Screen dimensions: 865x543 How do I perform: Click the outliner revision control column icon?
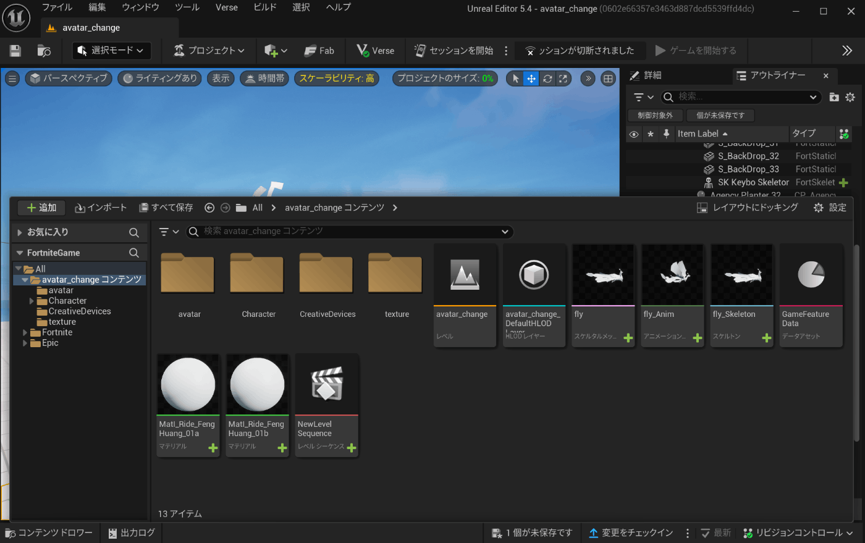844,133
